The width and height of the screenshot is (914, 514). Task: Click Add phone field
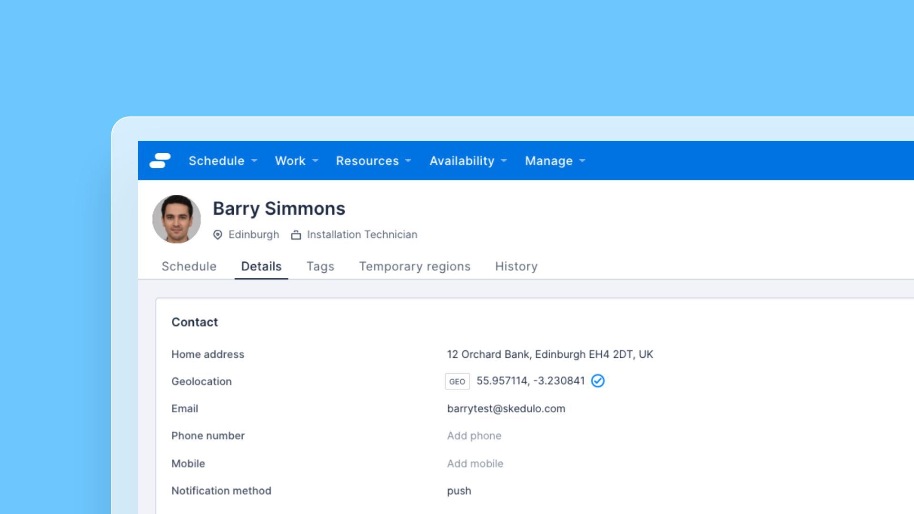tap(474, 436)
